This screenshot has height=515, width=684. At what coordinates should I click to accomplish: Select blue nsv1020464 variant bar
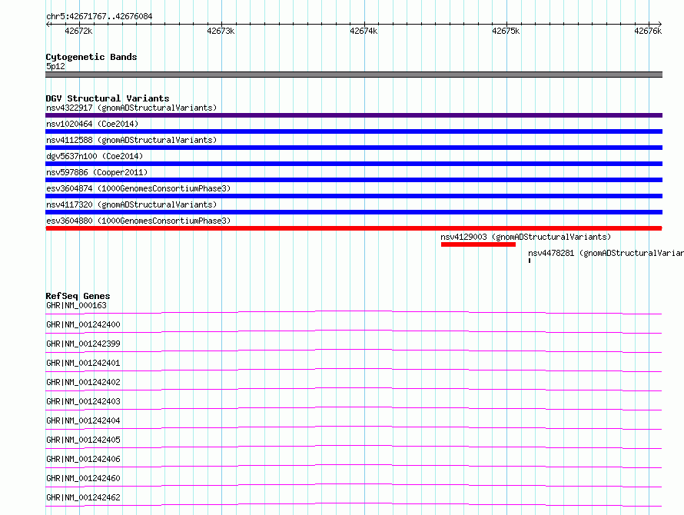[x=354, y=131]
